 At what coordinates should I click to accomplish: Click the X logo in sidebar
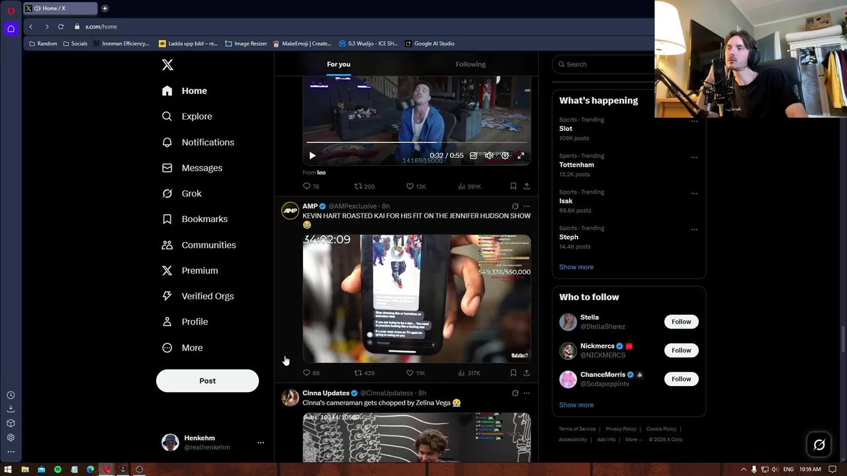click(167, 65)
